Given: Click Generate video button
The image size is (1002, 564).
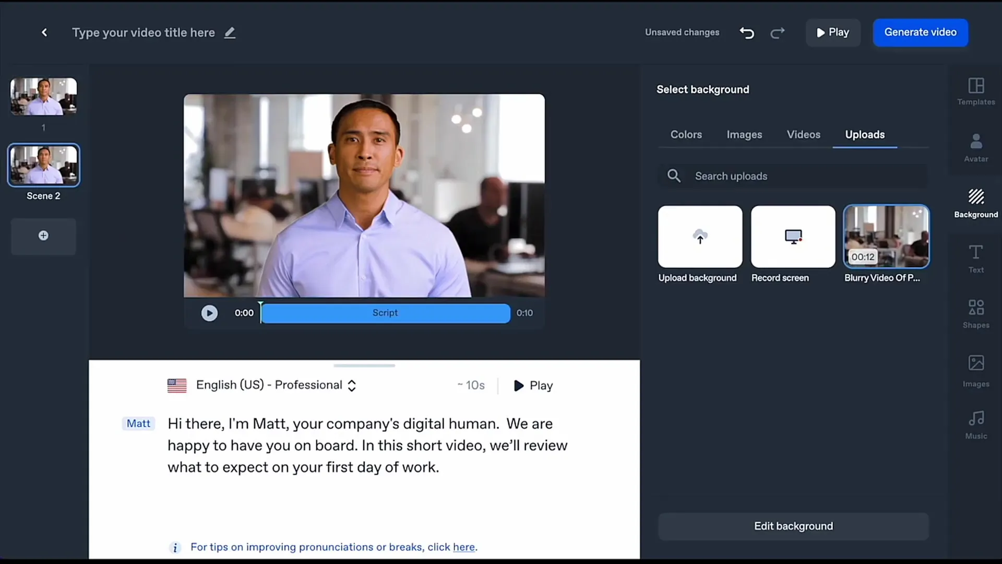Looking at the screenshot, I should pos(920,32).
